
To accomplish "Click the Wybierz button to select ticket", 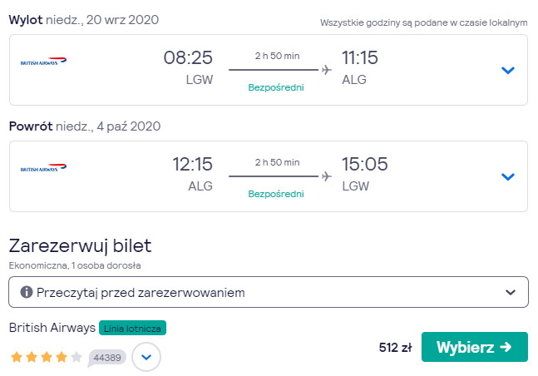I will (x=475, y=347).
